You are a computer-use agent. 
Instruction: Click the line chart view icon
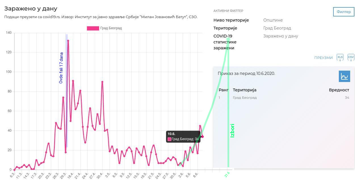click(344, 76)
